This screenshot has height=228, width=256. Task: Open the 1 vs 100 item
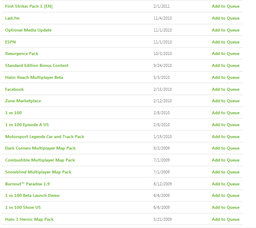tap(13, 113)
